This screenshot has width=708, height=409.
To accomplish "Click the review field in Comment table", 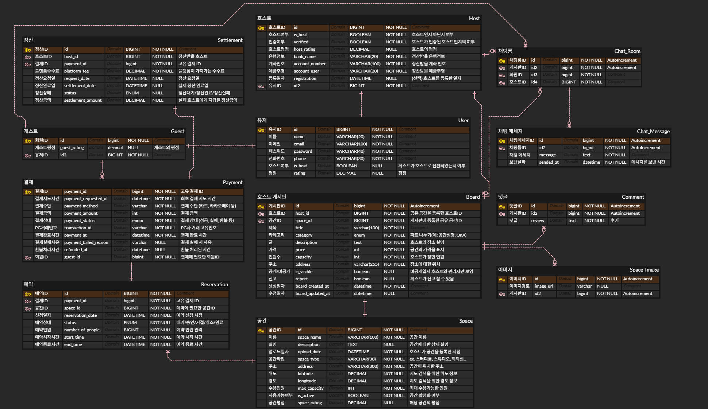I will (538, 221).
